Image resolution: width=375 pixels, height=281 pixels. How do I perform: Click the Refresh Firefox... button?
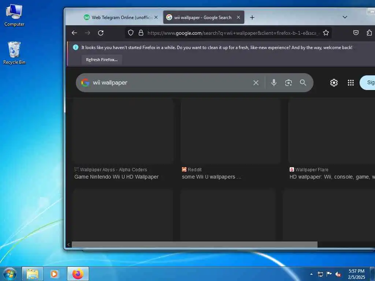(102, 60)
